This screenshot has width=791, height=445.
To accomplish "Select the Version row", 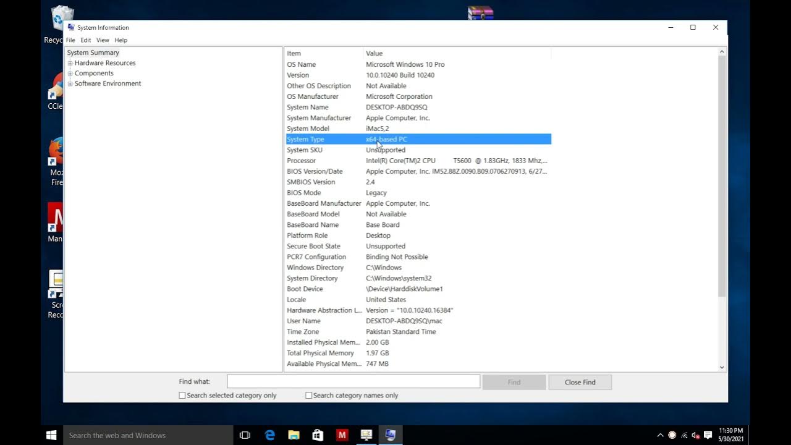I will 418,75.
